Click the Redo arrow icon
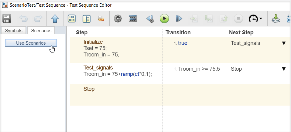 pos(38,19)
